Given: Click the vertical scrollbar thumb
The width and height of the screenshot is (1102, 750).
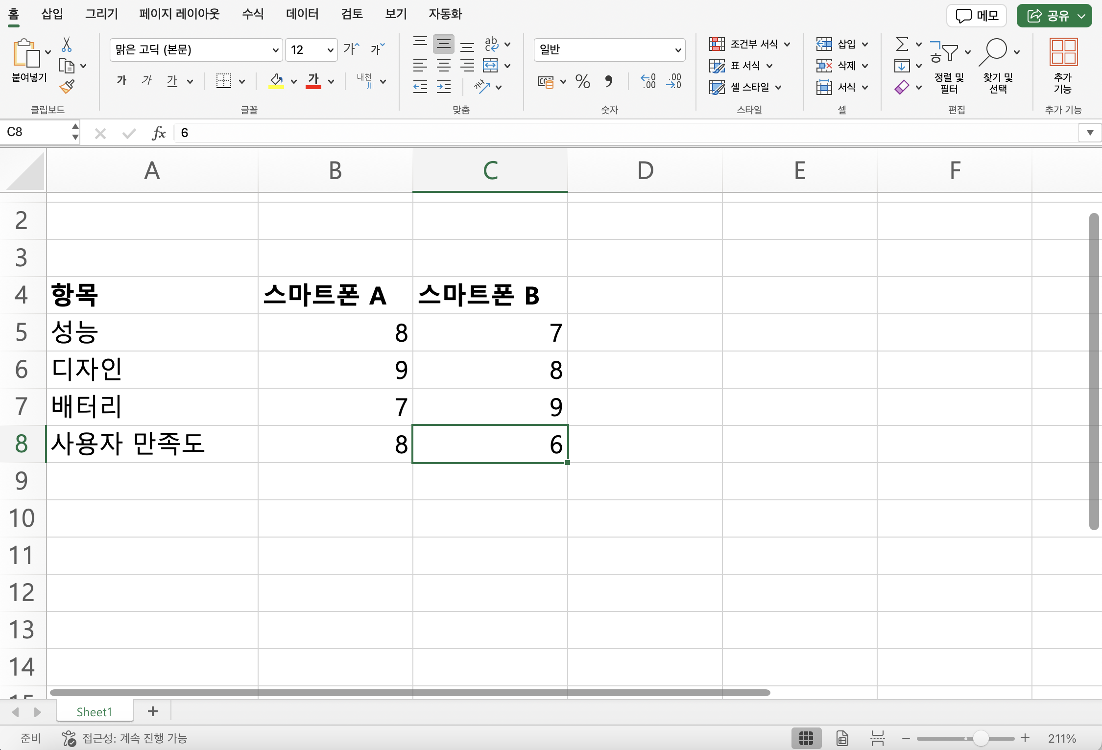Looking at the screenshot, I should coord(1094,371).
